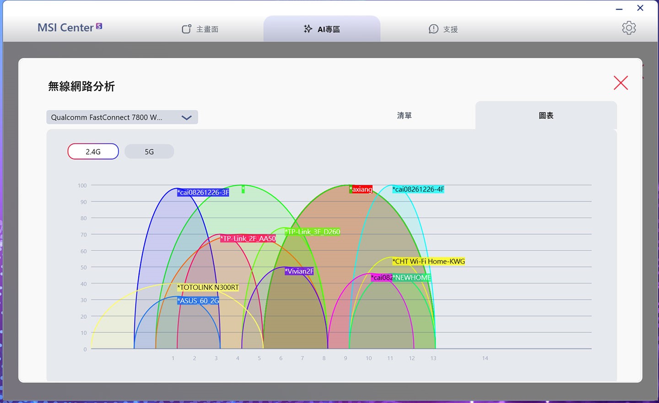Click the *axiang network label
Screen dimensions: 659x403
point(361,189)
